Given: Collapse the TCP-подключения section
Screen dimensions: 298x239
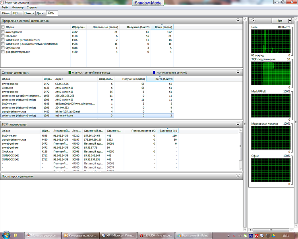Looking at the screenshot, I should tap(238, 125).
